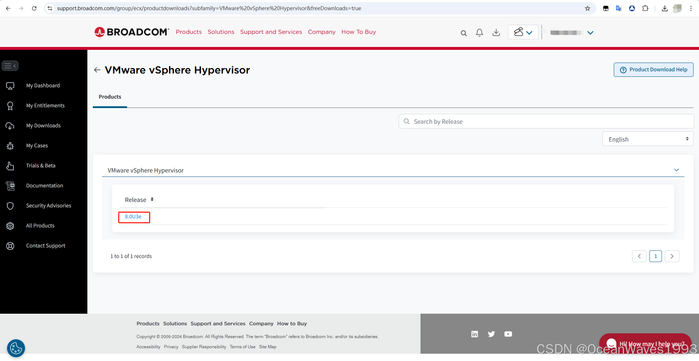Click Product Download Help button
Viewport: 699px width, 361px height.
[653, 70]
